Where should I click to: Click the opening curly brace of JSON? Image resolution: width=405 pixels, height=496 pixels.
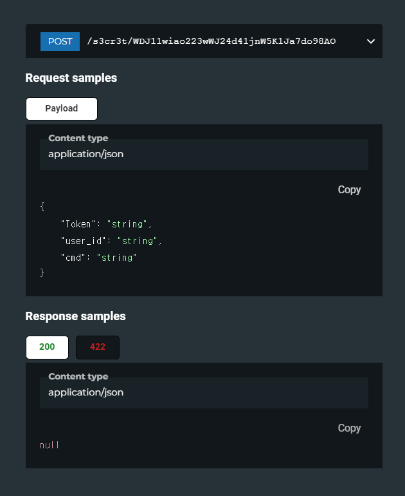tap(42, 206)
